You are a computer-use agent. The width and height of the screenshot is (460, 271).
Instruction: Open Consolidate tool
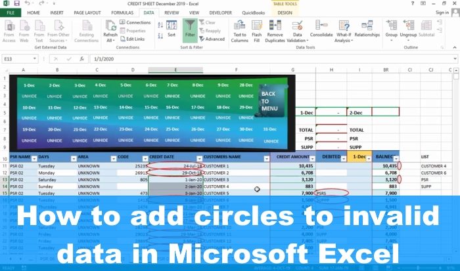(x=321, y=29)
